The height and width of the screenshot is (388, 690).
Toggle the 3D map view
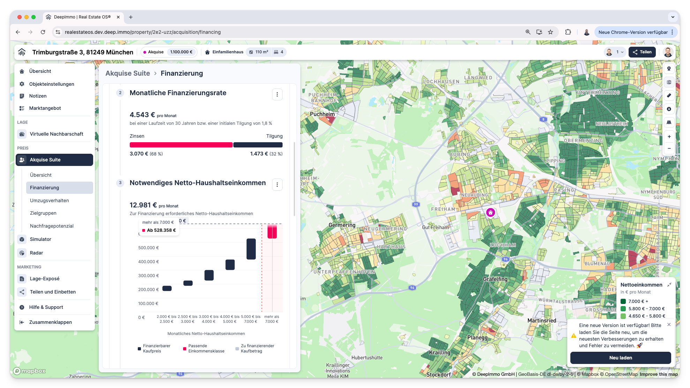[669, 82]
